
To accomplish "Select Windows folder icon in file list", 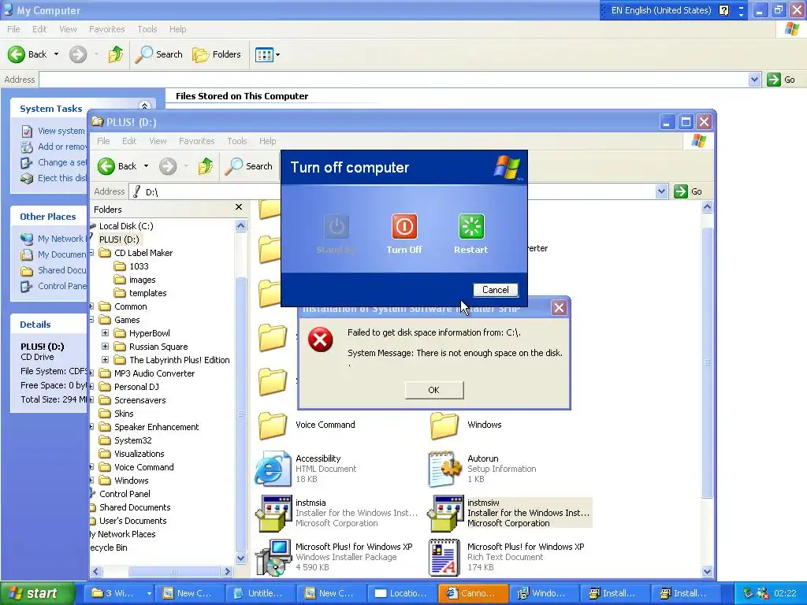I will (444, 425).
